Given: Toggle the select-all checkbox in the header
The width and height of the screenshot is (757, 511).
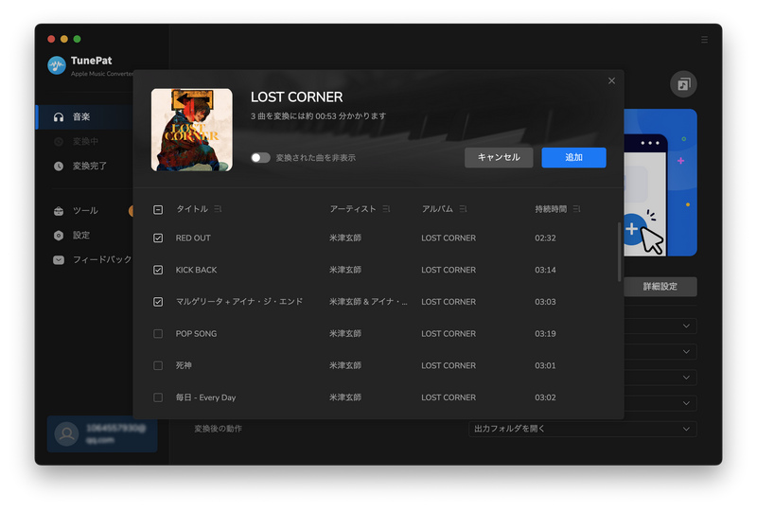Looking at the screenshot, I should pyautogui.click(x=158, y=210).
